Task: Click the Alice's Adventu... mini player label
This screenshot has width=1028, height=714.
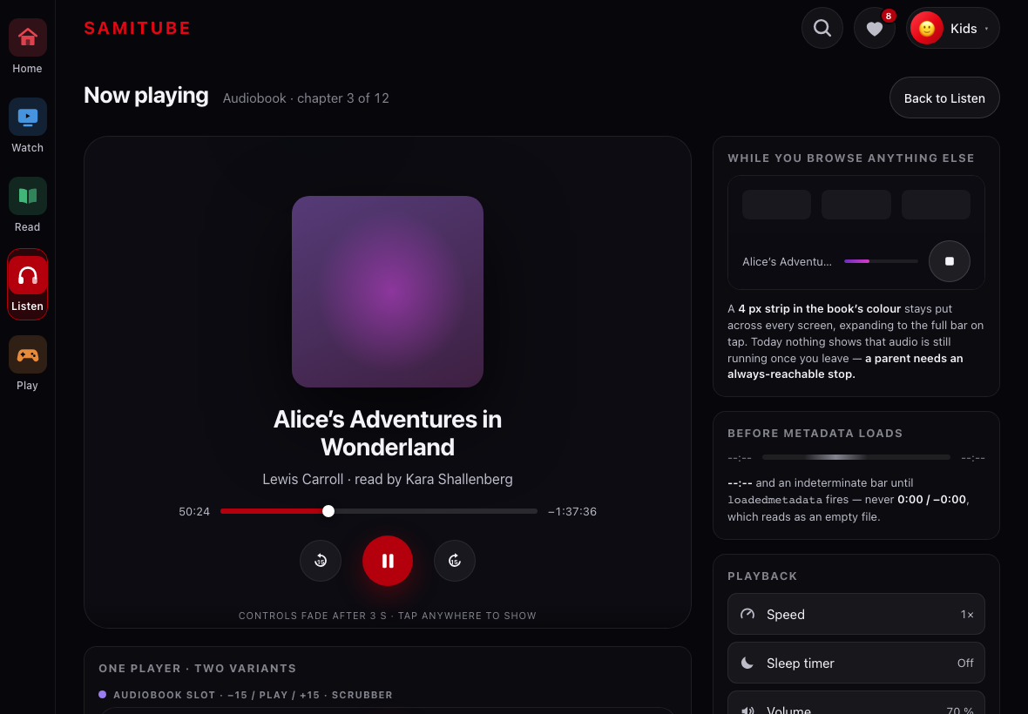Action: click(787, 261)
